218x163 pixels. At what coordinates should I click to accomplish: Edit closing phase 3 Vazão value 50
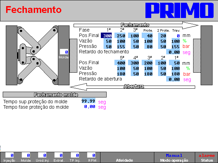[135, 41]
